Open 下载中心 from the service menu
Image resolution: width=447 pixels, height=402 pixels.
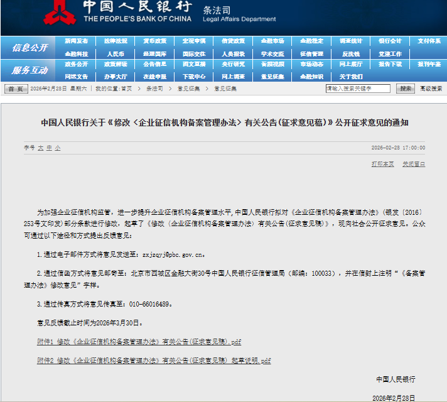pyautogui.click(x=194, y=77)
